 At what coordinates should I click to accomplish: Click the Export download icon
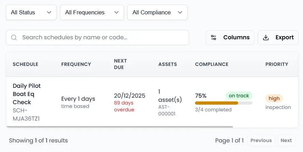(266, 38)
